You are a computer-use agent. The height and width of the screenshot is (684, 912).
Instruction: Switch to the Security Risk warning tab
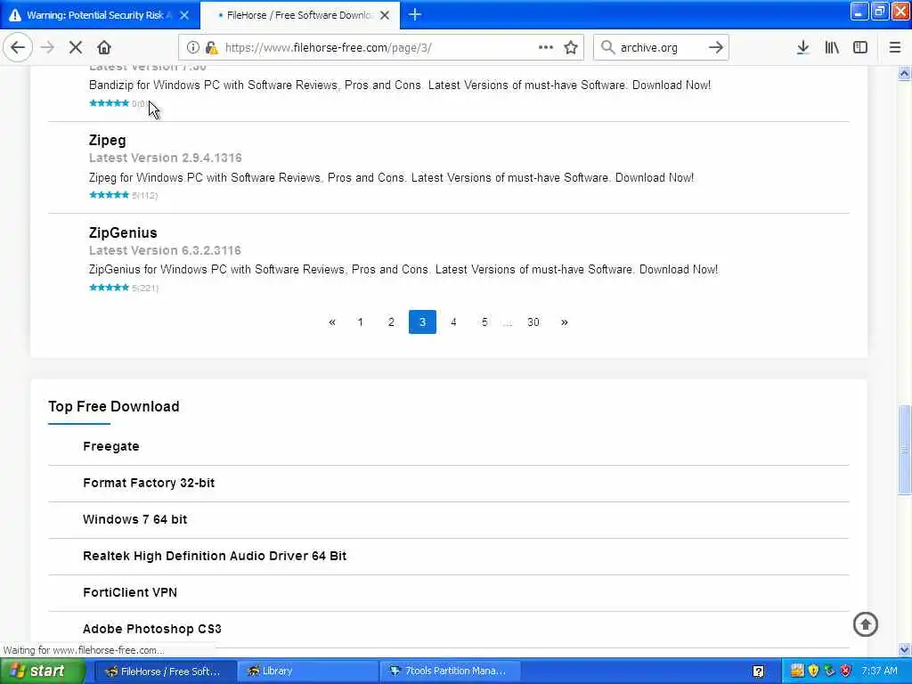[100, 15]
